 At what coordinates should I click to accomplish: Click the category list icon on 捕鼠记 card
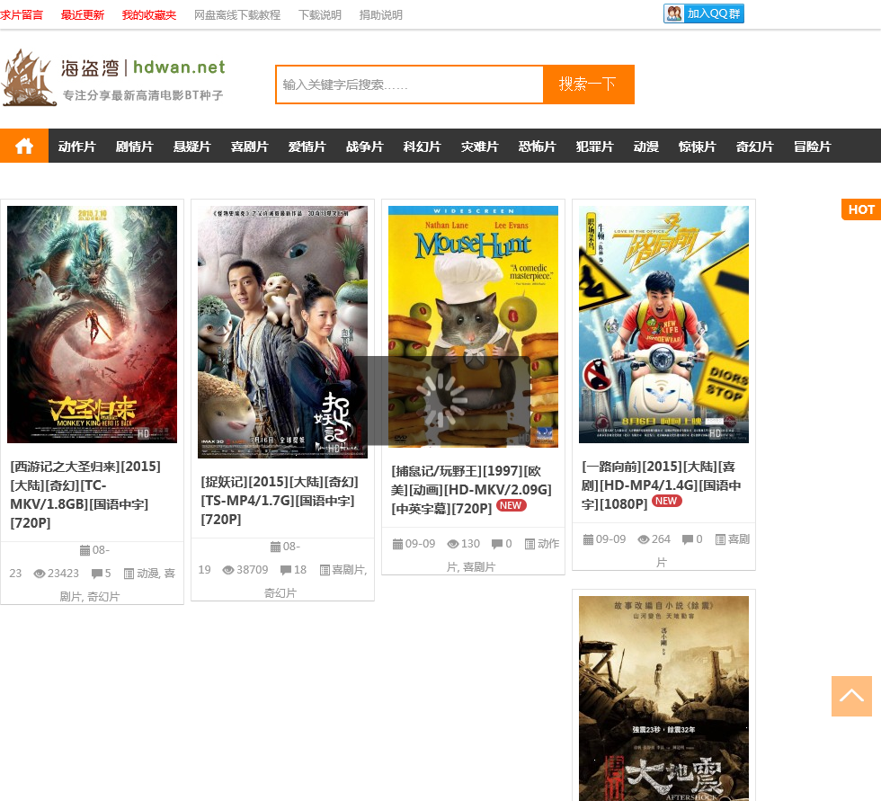coord(529,544)
